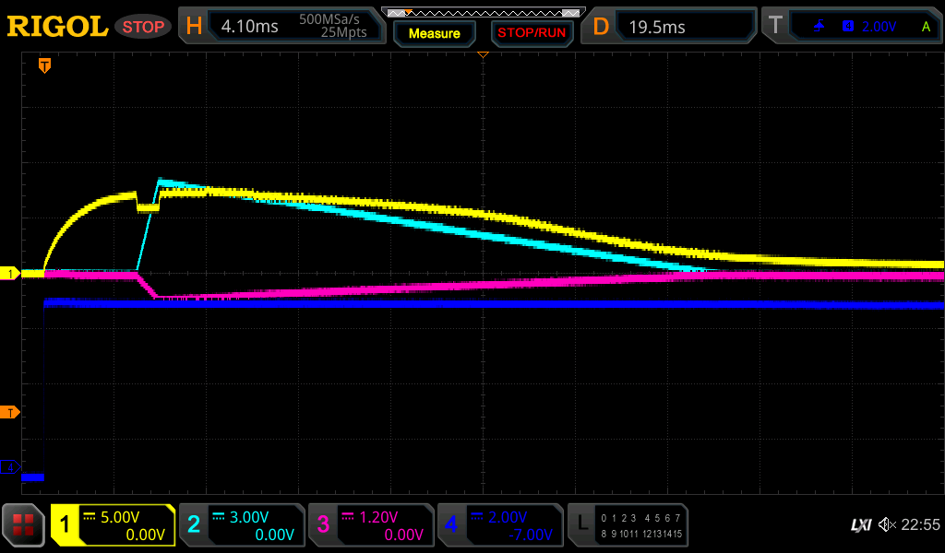Toggle channel 2 cyan 3.00V box
This screenshot has height=553, width=945.
coord(241,525)
